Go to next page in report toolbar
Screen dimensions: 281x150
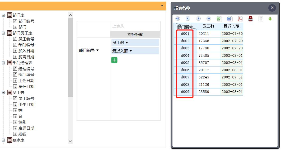pos(198,18)
